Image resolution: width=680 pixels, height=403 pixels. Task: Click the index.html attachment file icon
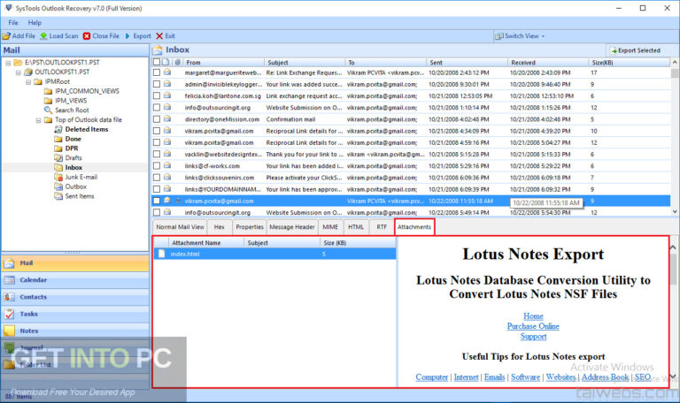tap(161, 254)
